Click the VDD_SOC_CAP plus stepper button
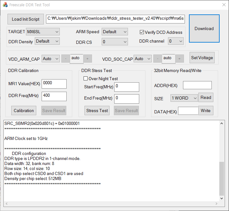 click(180, 59)
